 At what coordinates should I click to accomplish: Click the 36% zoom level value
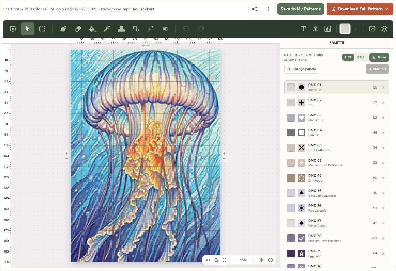click(243, 260)
